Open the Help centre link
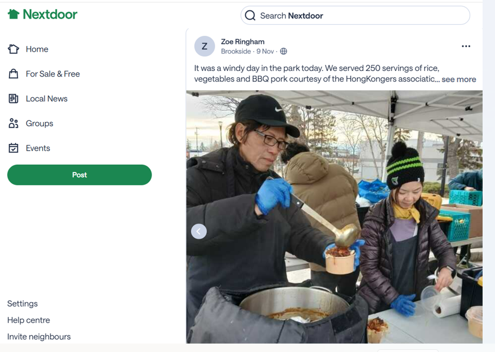The image size is (495, 352). (x=29, y=320)
